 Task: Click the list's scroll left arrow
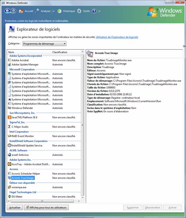click(9, 201)
